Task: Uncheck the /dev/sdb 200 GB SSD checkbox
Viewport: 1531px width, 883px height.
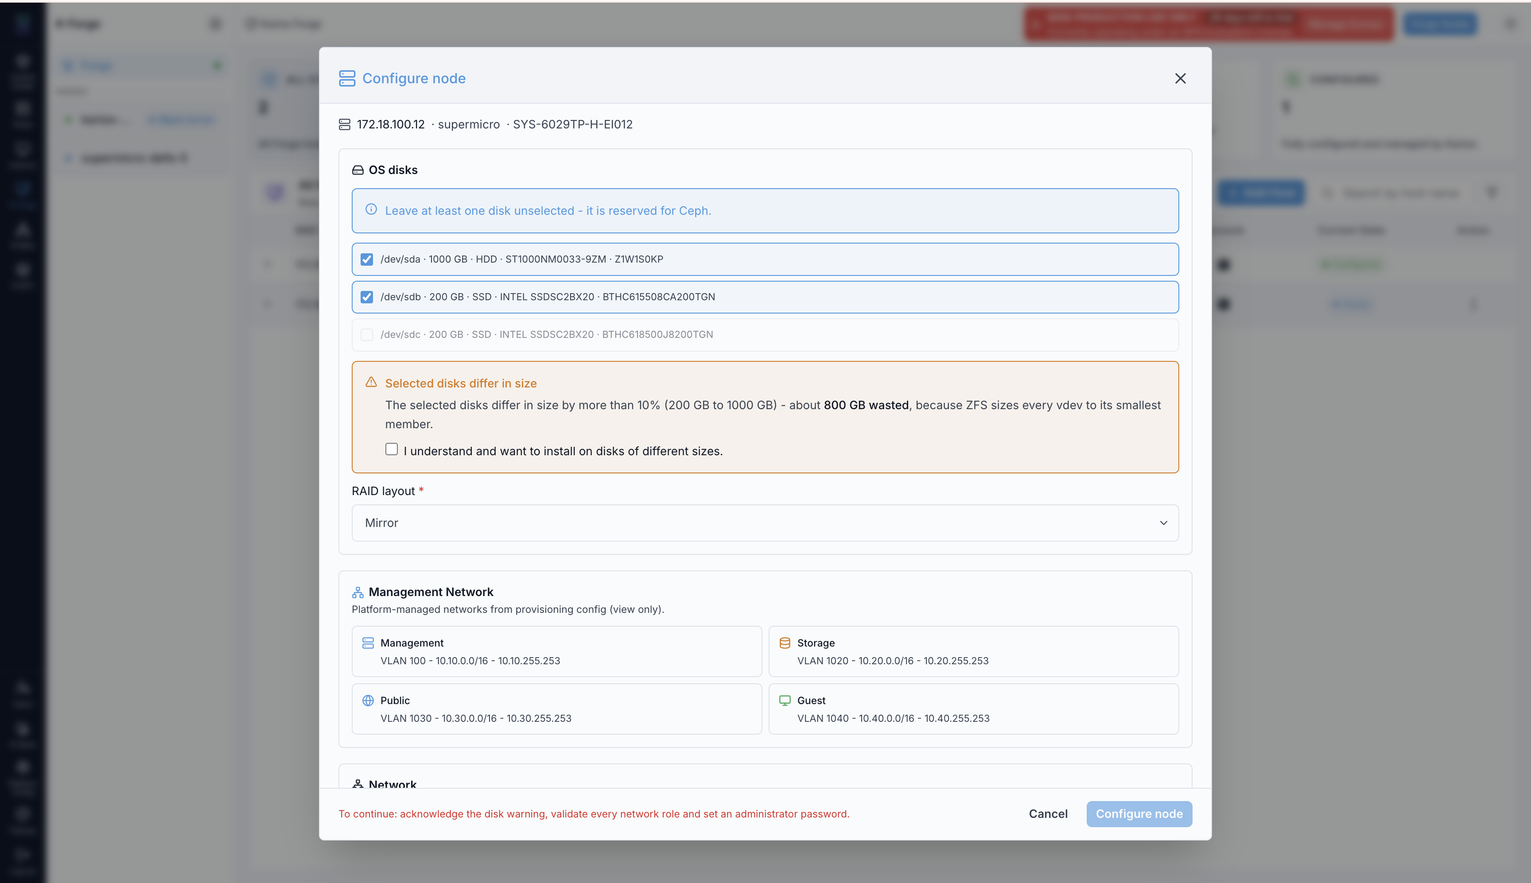Action: [x=367, y=297]
